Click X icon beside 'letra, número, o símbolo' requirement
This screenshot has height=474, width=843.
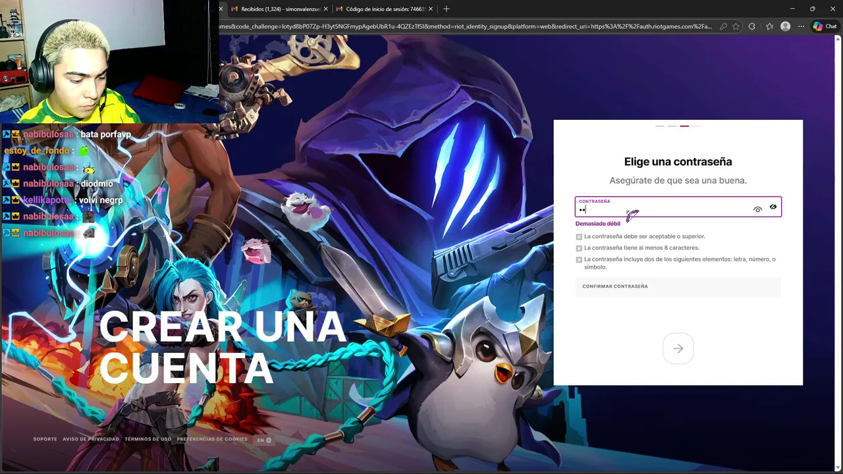(x=579, y=260)
